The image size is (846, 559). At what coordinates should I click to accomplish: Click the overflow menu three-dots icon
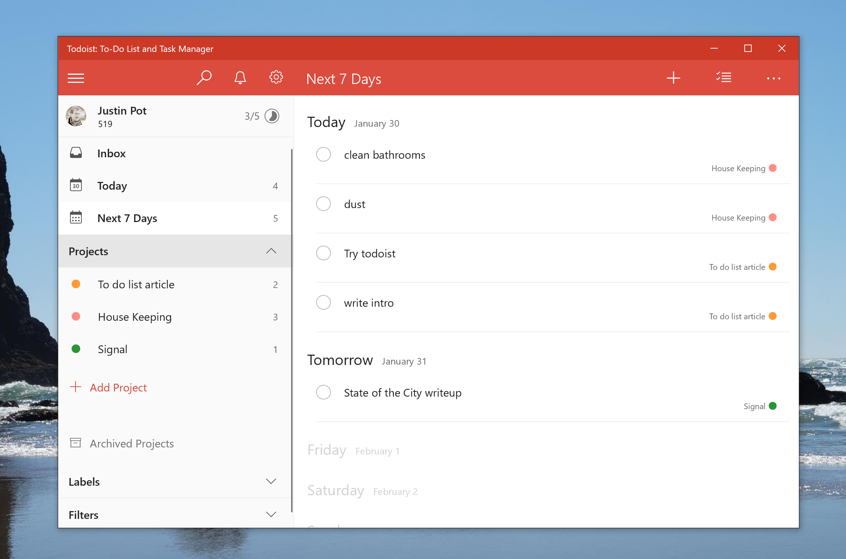(x=773, y=78)
